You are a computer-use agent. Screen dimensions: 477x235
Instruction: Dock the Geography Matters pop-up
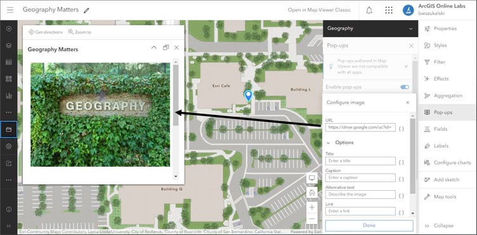(x=166, y=47)
